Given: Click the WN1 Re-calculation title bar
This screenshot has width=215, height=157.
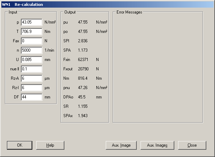Looking at the screenshot, I should (104, 5).
